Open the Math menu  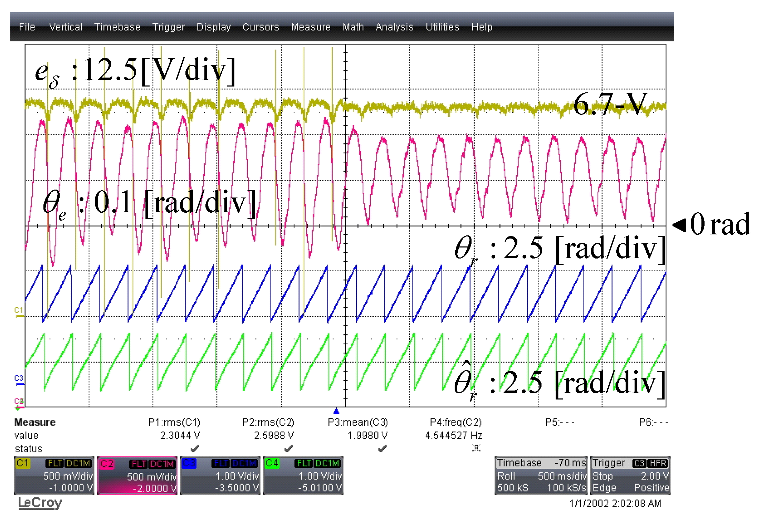(353, 27)
